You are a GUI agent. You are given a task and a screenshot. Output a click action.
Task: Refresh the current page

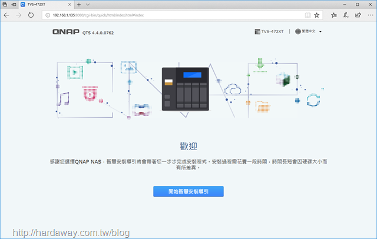point(31,15)
